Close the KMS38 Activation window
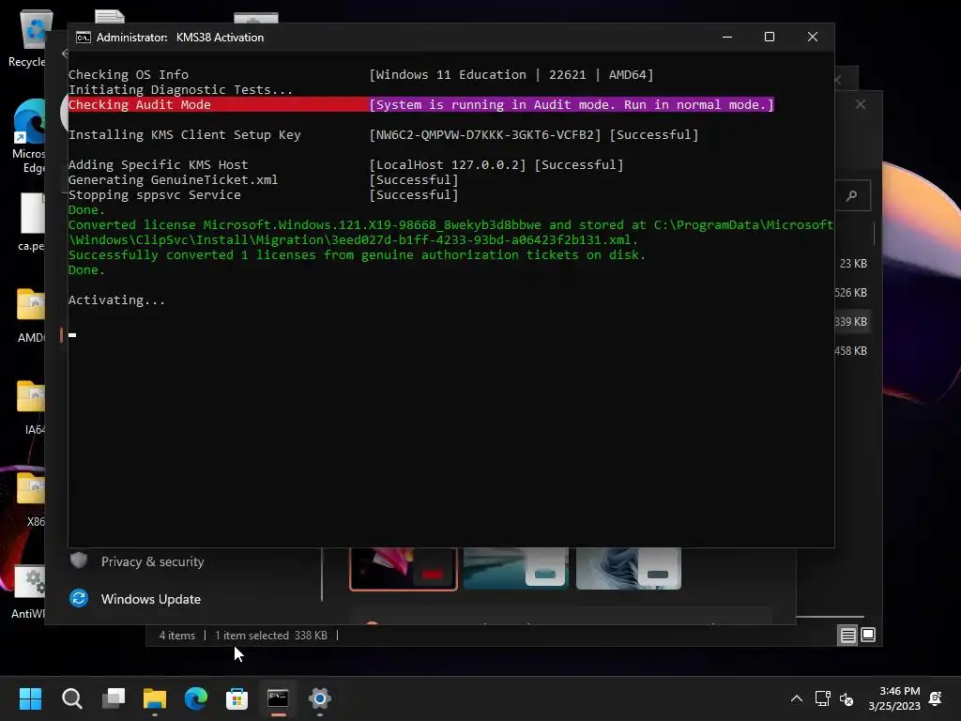Image resolution: width=961 pixels, height=721 pixels. point(812,37)
